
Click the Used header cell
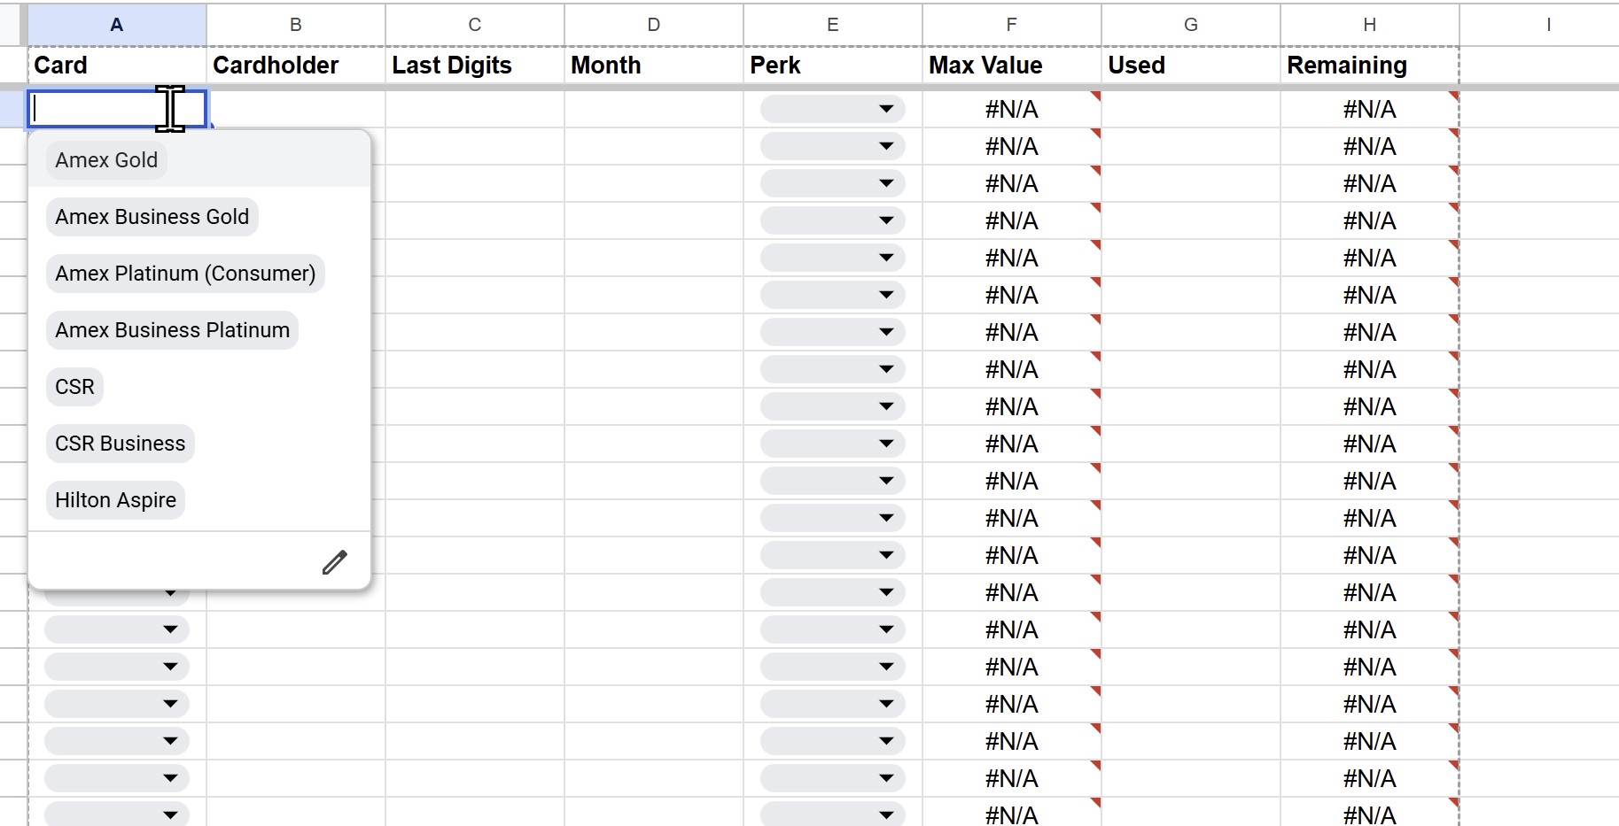tap(1191, 66)
